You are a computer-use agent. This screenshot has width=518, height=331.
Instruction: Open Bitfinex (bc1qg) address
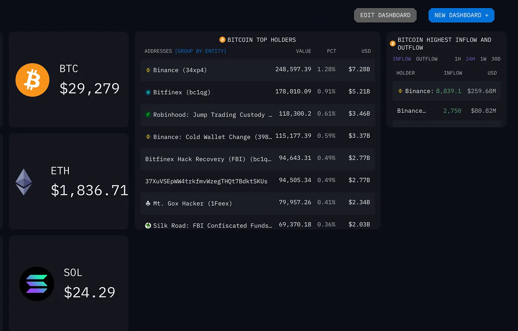click(182, 92)
